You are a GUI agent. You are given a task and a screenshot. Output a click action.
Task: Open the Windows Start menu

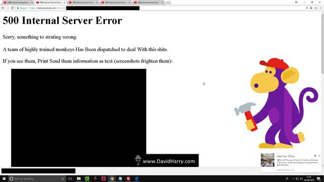pos(4,178)
